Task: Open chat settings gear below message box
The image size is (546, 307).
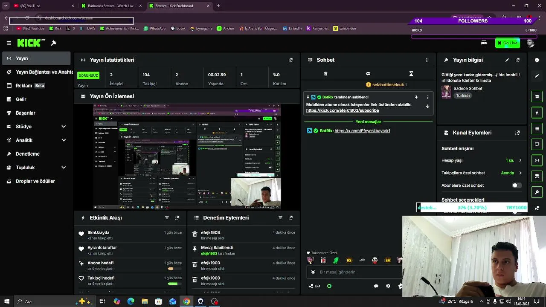Action: click(x=388, y=286)
